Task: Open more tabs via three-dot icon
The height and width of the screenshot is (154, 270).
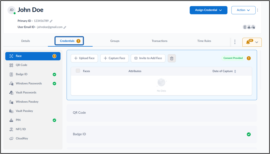Action: coord(235,42)
